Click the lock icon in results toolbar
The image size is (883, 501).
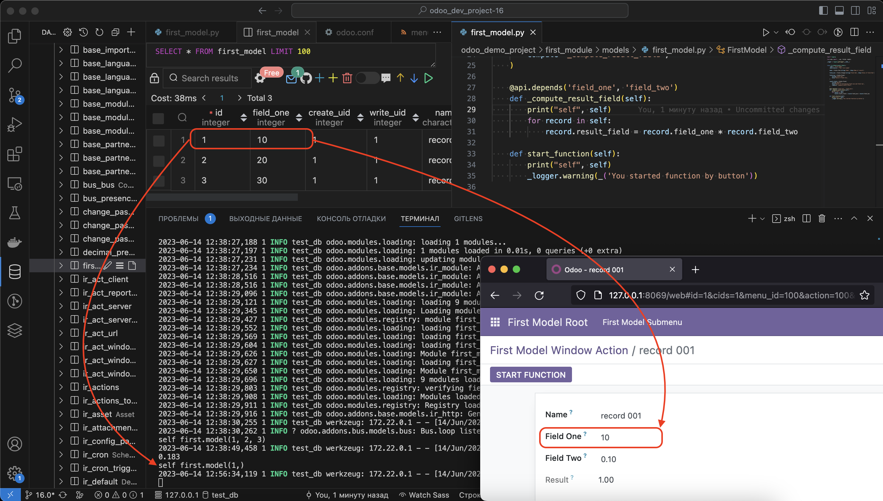click(x=154, y=78)
